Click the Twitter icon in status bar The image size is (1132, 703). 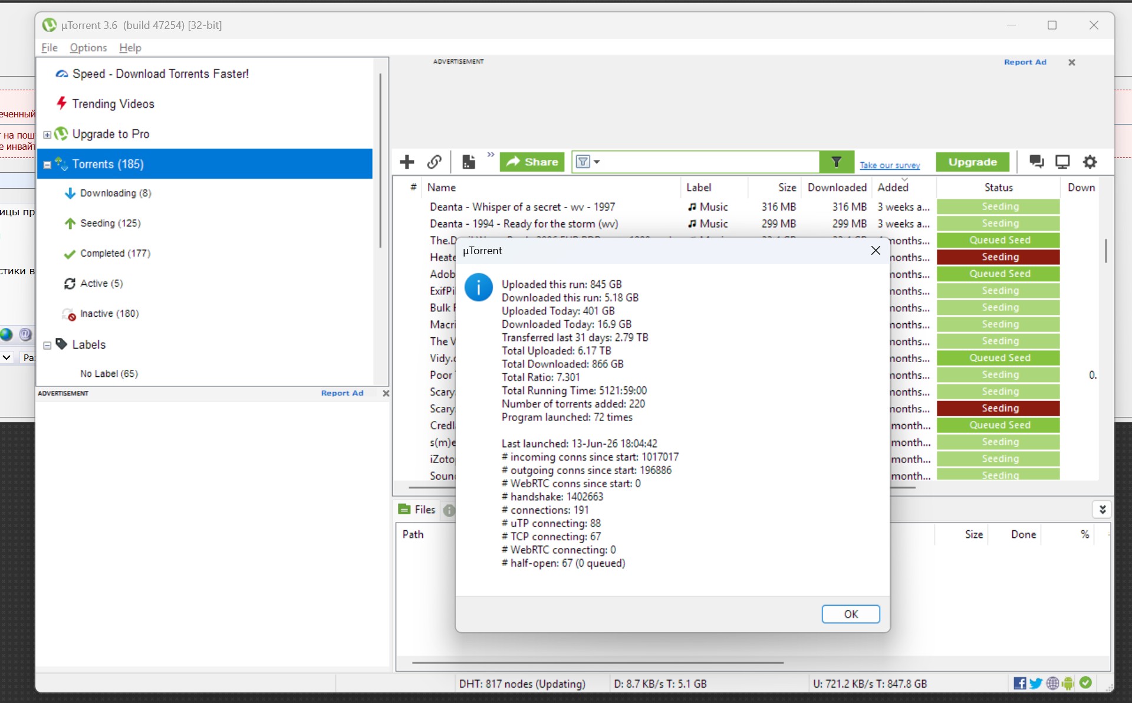(x=1036, y=683)
